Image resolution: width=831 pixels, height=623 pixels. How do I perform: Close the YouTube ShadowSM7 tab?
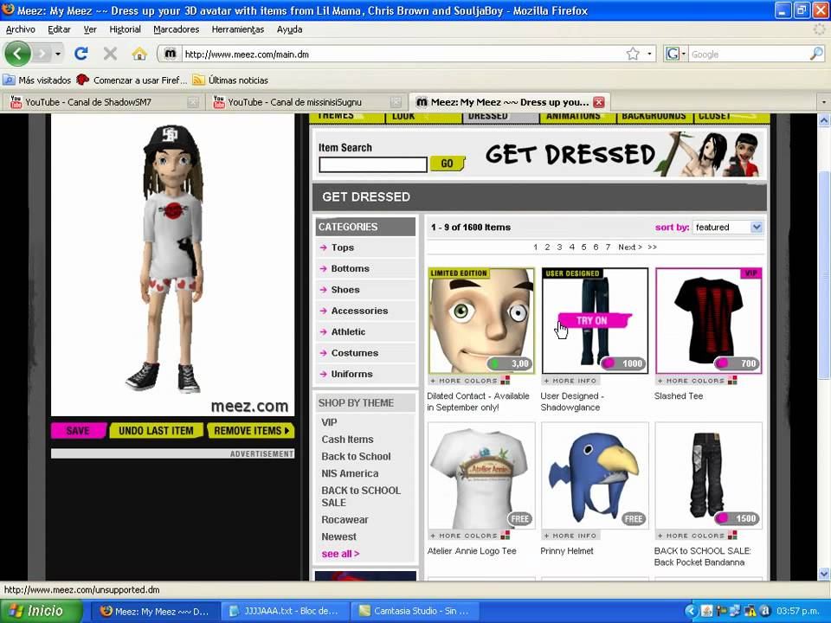193,102
